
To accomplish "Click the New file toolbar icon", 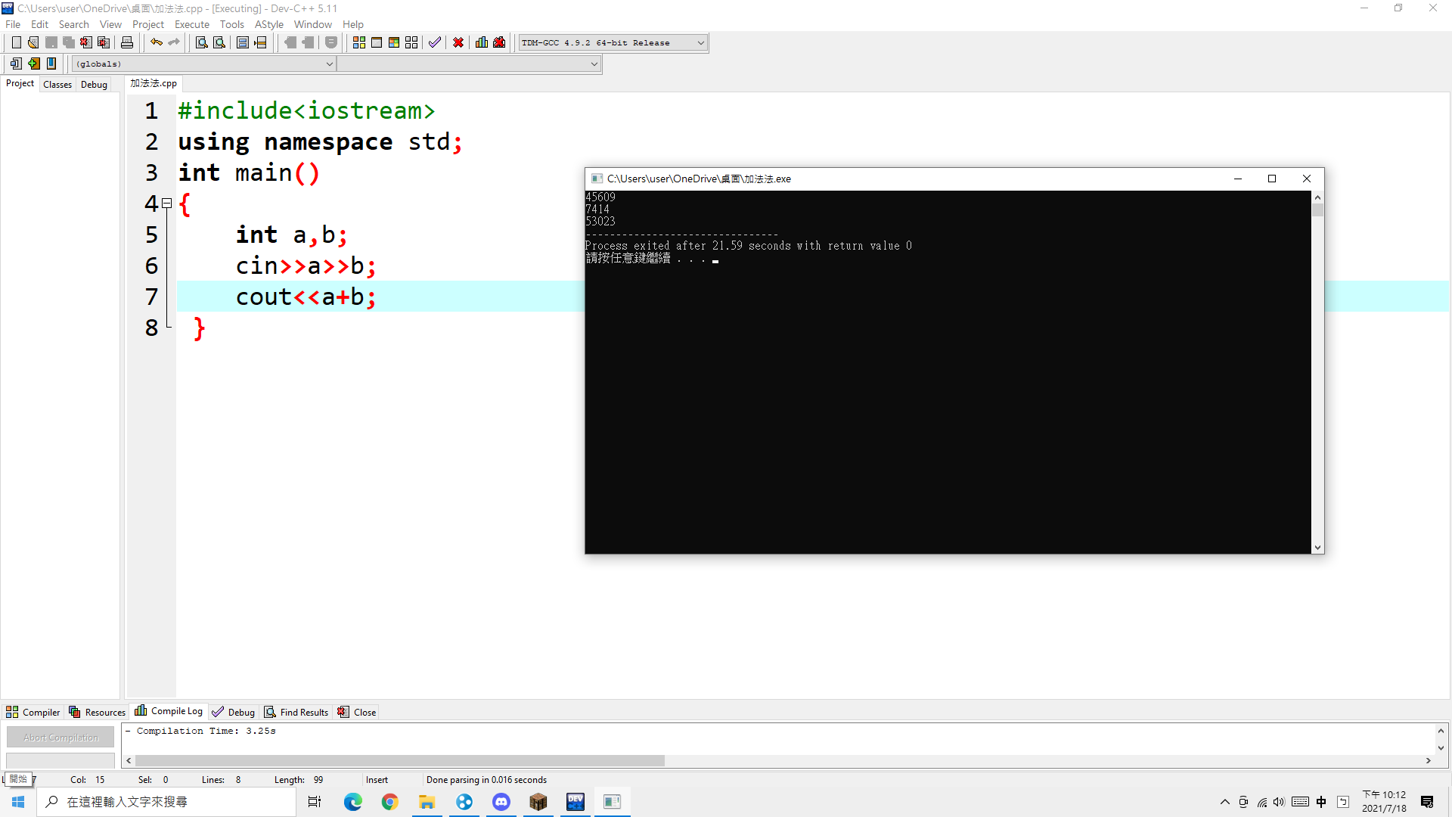I will pyautogui.click(x=16, y=42).
